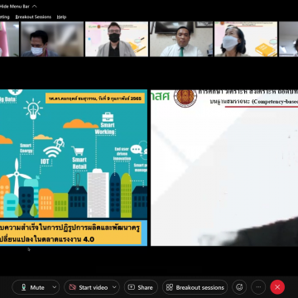The height and width of the screenshot is (298, 298).
Task: Open the more options ellipsis icon
Action: coord(258,287)
